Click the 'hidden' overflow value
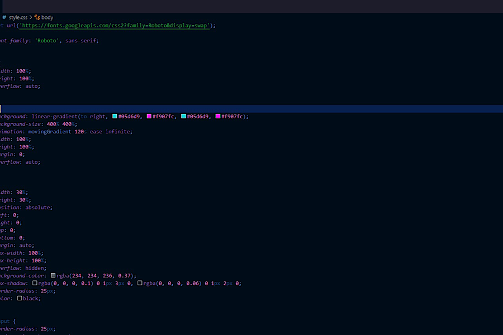Viewport: 503px width, 335px height. pos(36,267)
